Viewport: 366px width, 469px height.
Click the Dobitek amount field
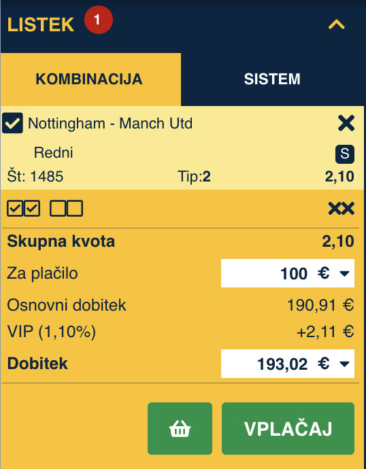pos(288,364)
